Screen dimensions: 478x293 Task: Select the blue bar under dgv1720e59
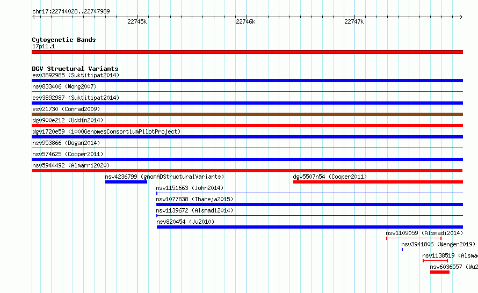247,137
